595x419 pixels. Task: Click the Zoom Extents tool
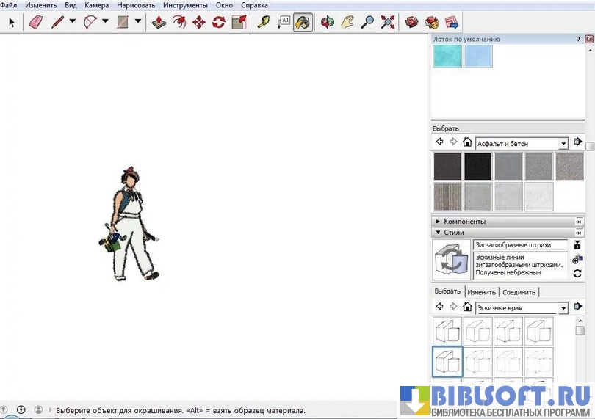pos(387,22)
